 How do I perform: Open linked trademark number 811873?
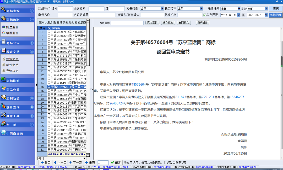tap(181, 97)
